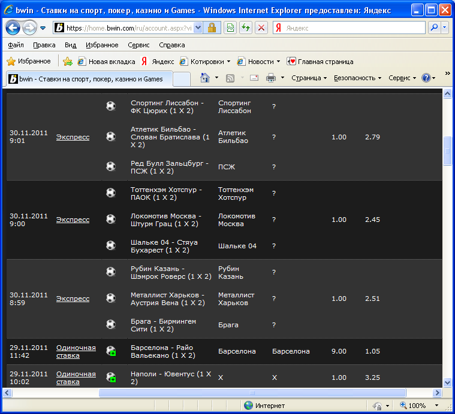455x414 pixels.
Task: Open Экспресс bet placed at 9:00
Action: (x=73, y=220)
